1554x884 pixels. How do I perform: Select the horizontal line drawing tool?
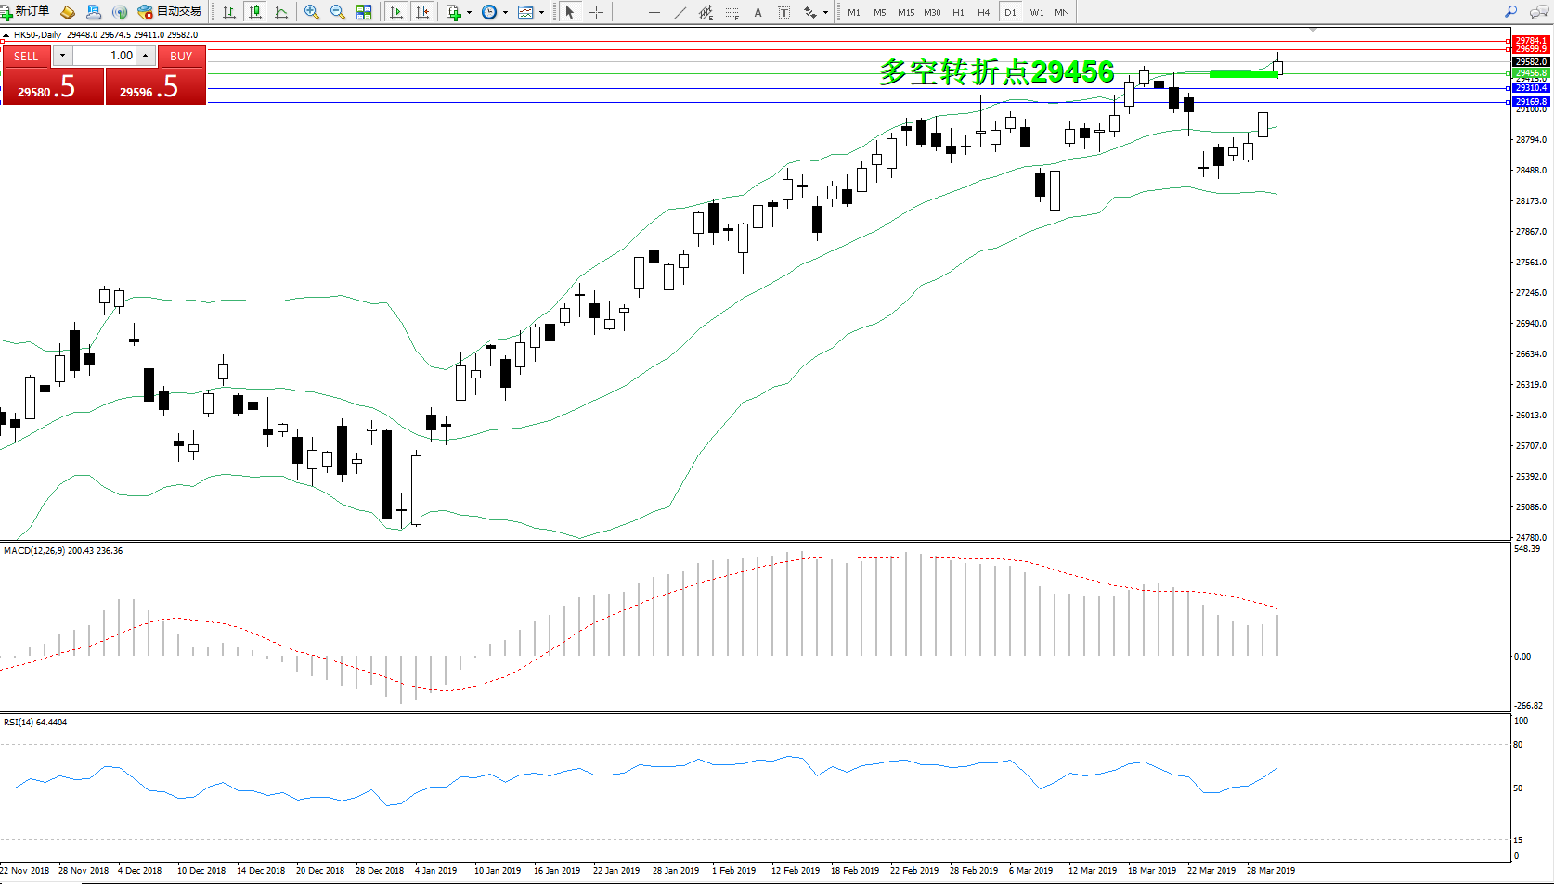tap(654, 12)
